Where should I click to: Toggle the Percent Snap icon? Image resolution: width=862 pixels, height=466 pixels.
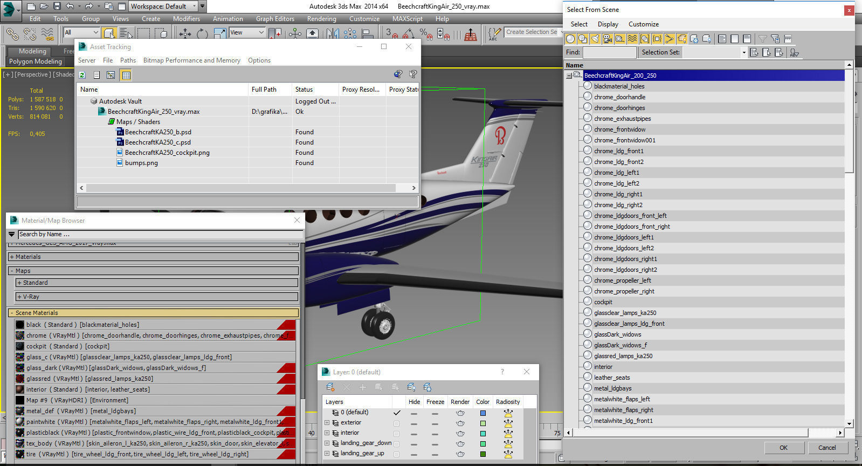(x=426, y=34)
